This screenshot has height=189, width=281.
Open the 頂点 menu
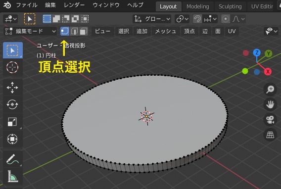tap(189, 31)
